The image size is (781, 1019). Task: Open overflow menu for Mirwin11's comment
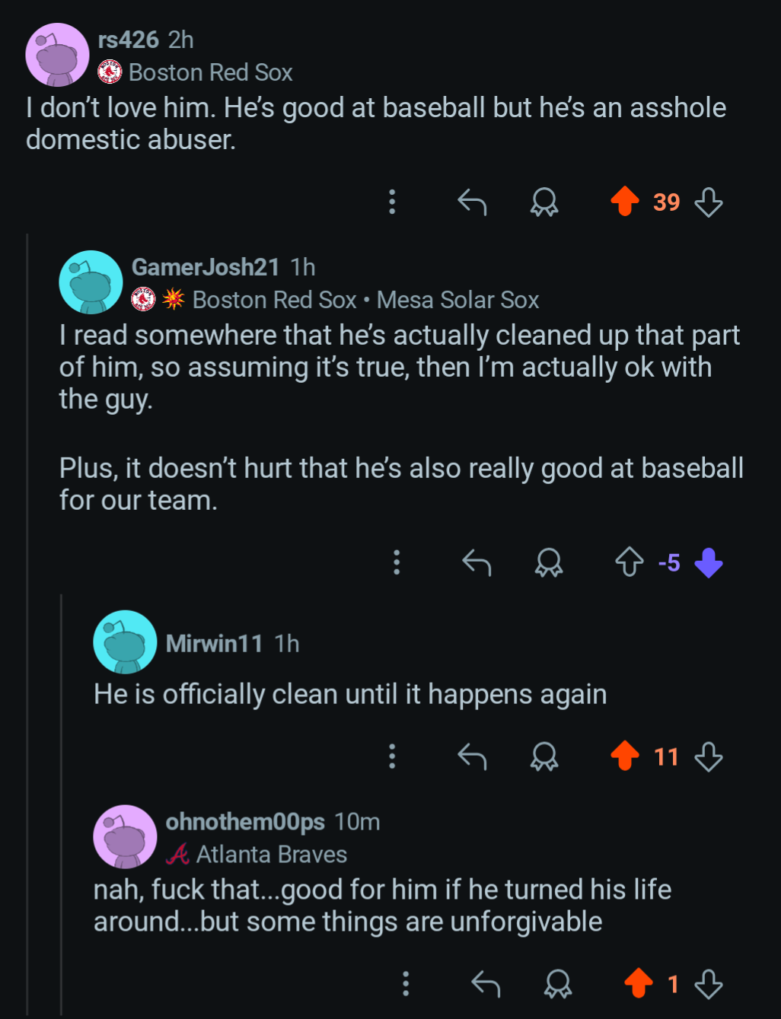point(392,756)
